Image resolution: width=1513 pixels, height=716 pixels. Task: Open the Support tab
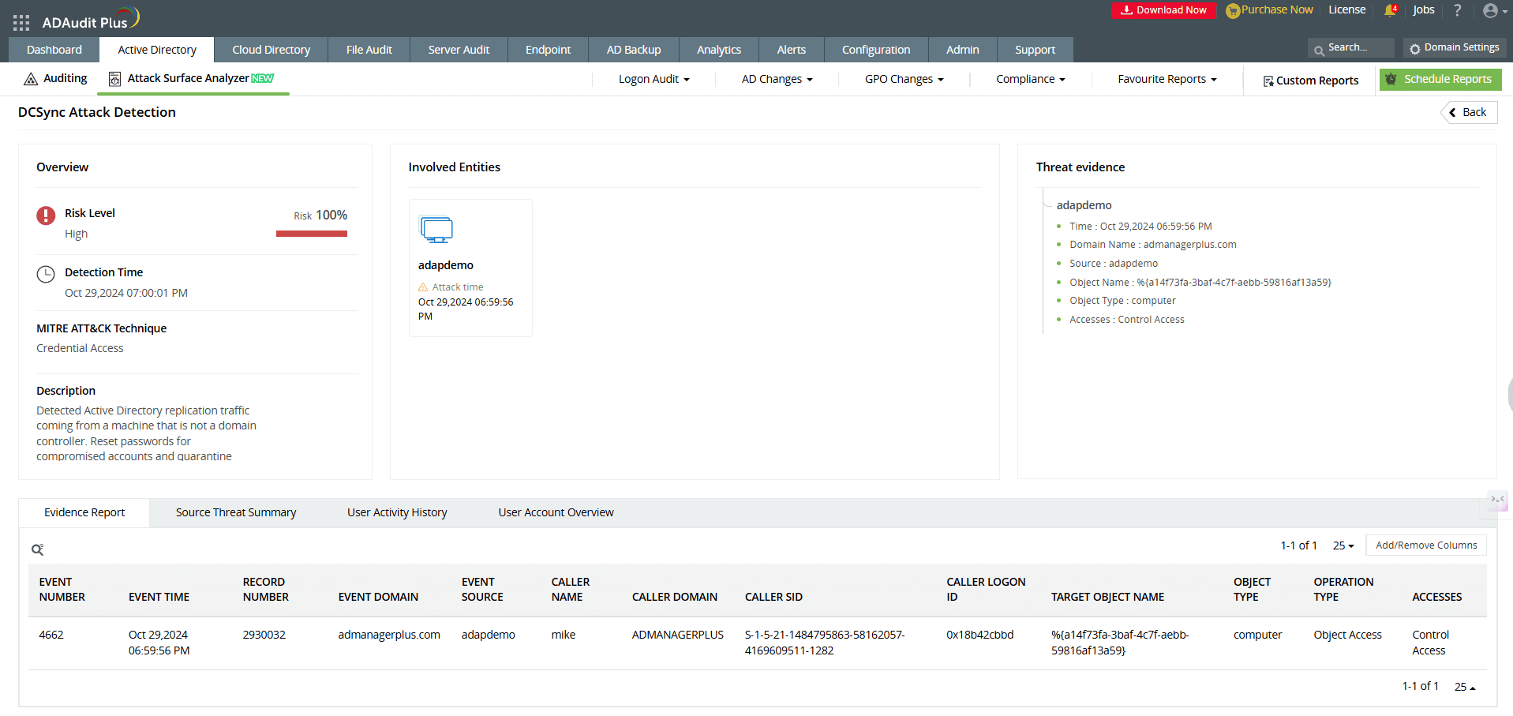(x=1035, y=50)
